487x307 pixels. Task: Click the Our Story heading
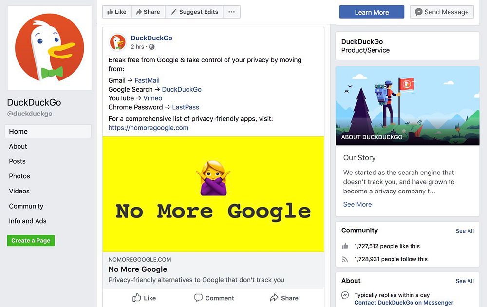click(359, 158)
